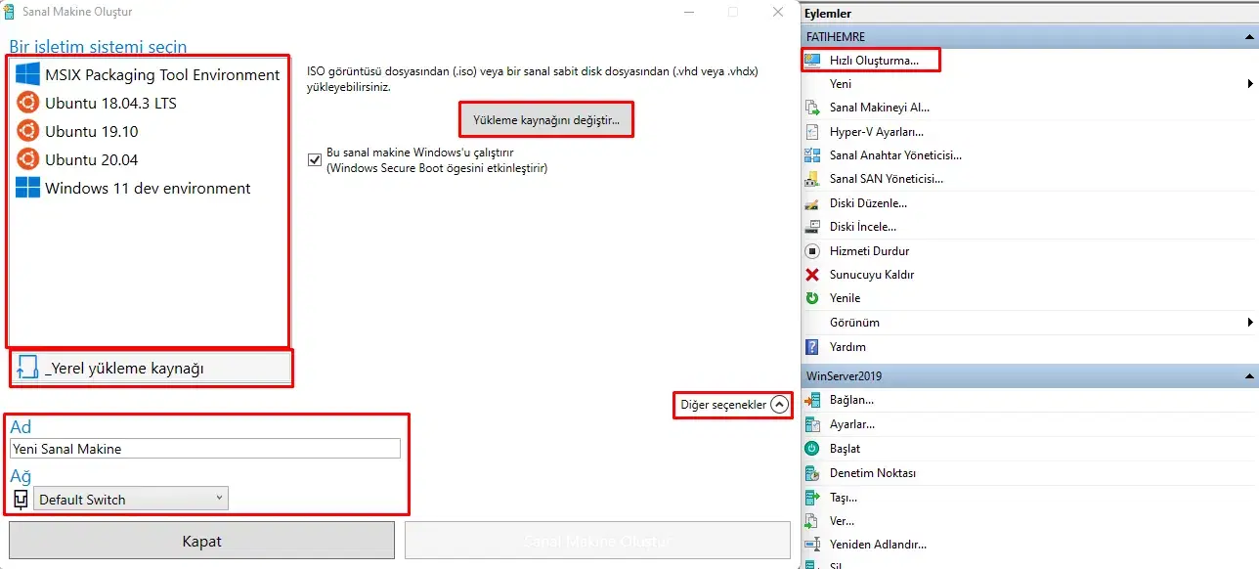Click the Hızlı Oluşturma monitor icon

point(811,61)
